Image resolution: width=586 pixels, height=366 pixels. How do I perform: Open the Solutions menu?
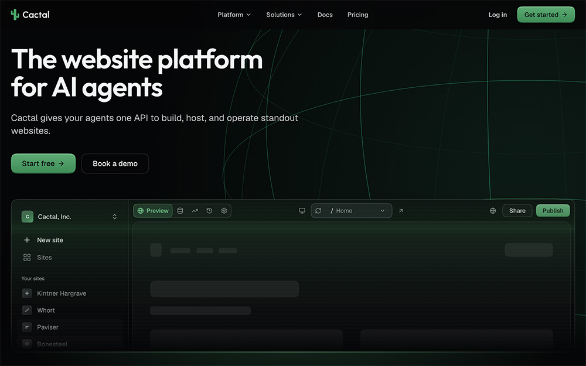284,15
